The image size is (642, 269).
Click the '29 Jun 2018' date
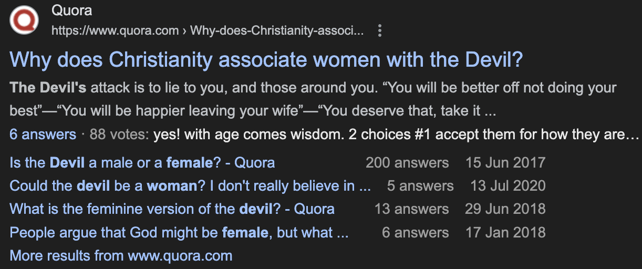505,209
